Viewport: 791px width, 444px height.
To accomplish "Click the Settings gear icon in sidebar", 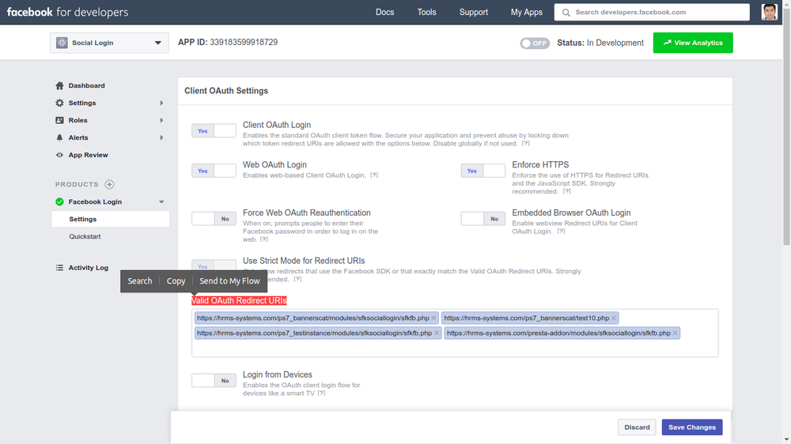I will point(59,103).
